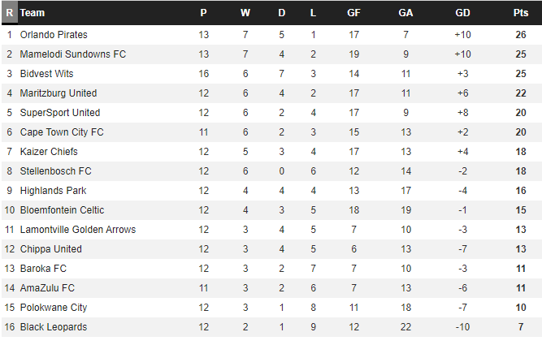This screenshot has height=345, width=542.
Task: Open Lamontville Golden Arrows team link
Action: (78, 230)
